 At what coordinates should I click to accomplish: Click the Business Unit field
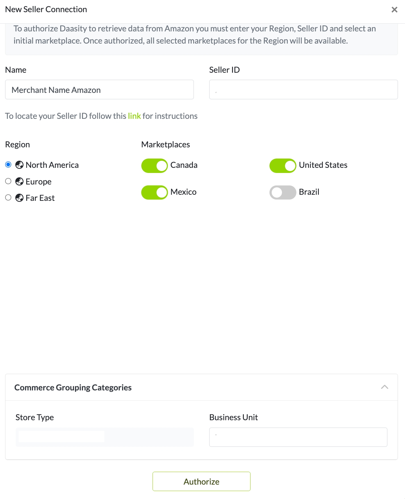[298, 437]
